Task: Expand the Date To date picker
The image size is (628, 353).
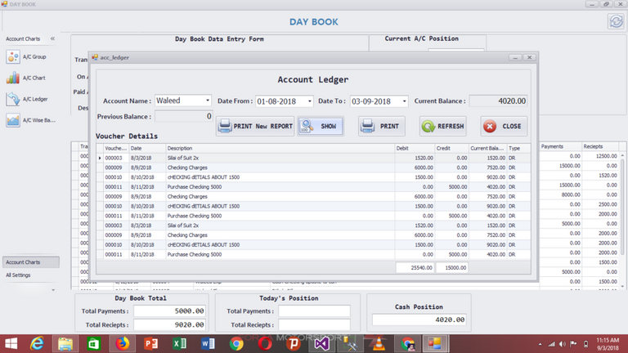Action: [x=404, y=101]
